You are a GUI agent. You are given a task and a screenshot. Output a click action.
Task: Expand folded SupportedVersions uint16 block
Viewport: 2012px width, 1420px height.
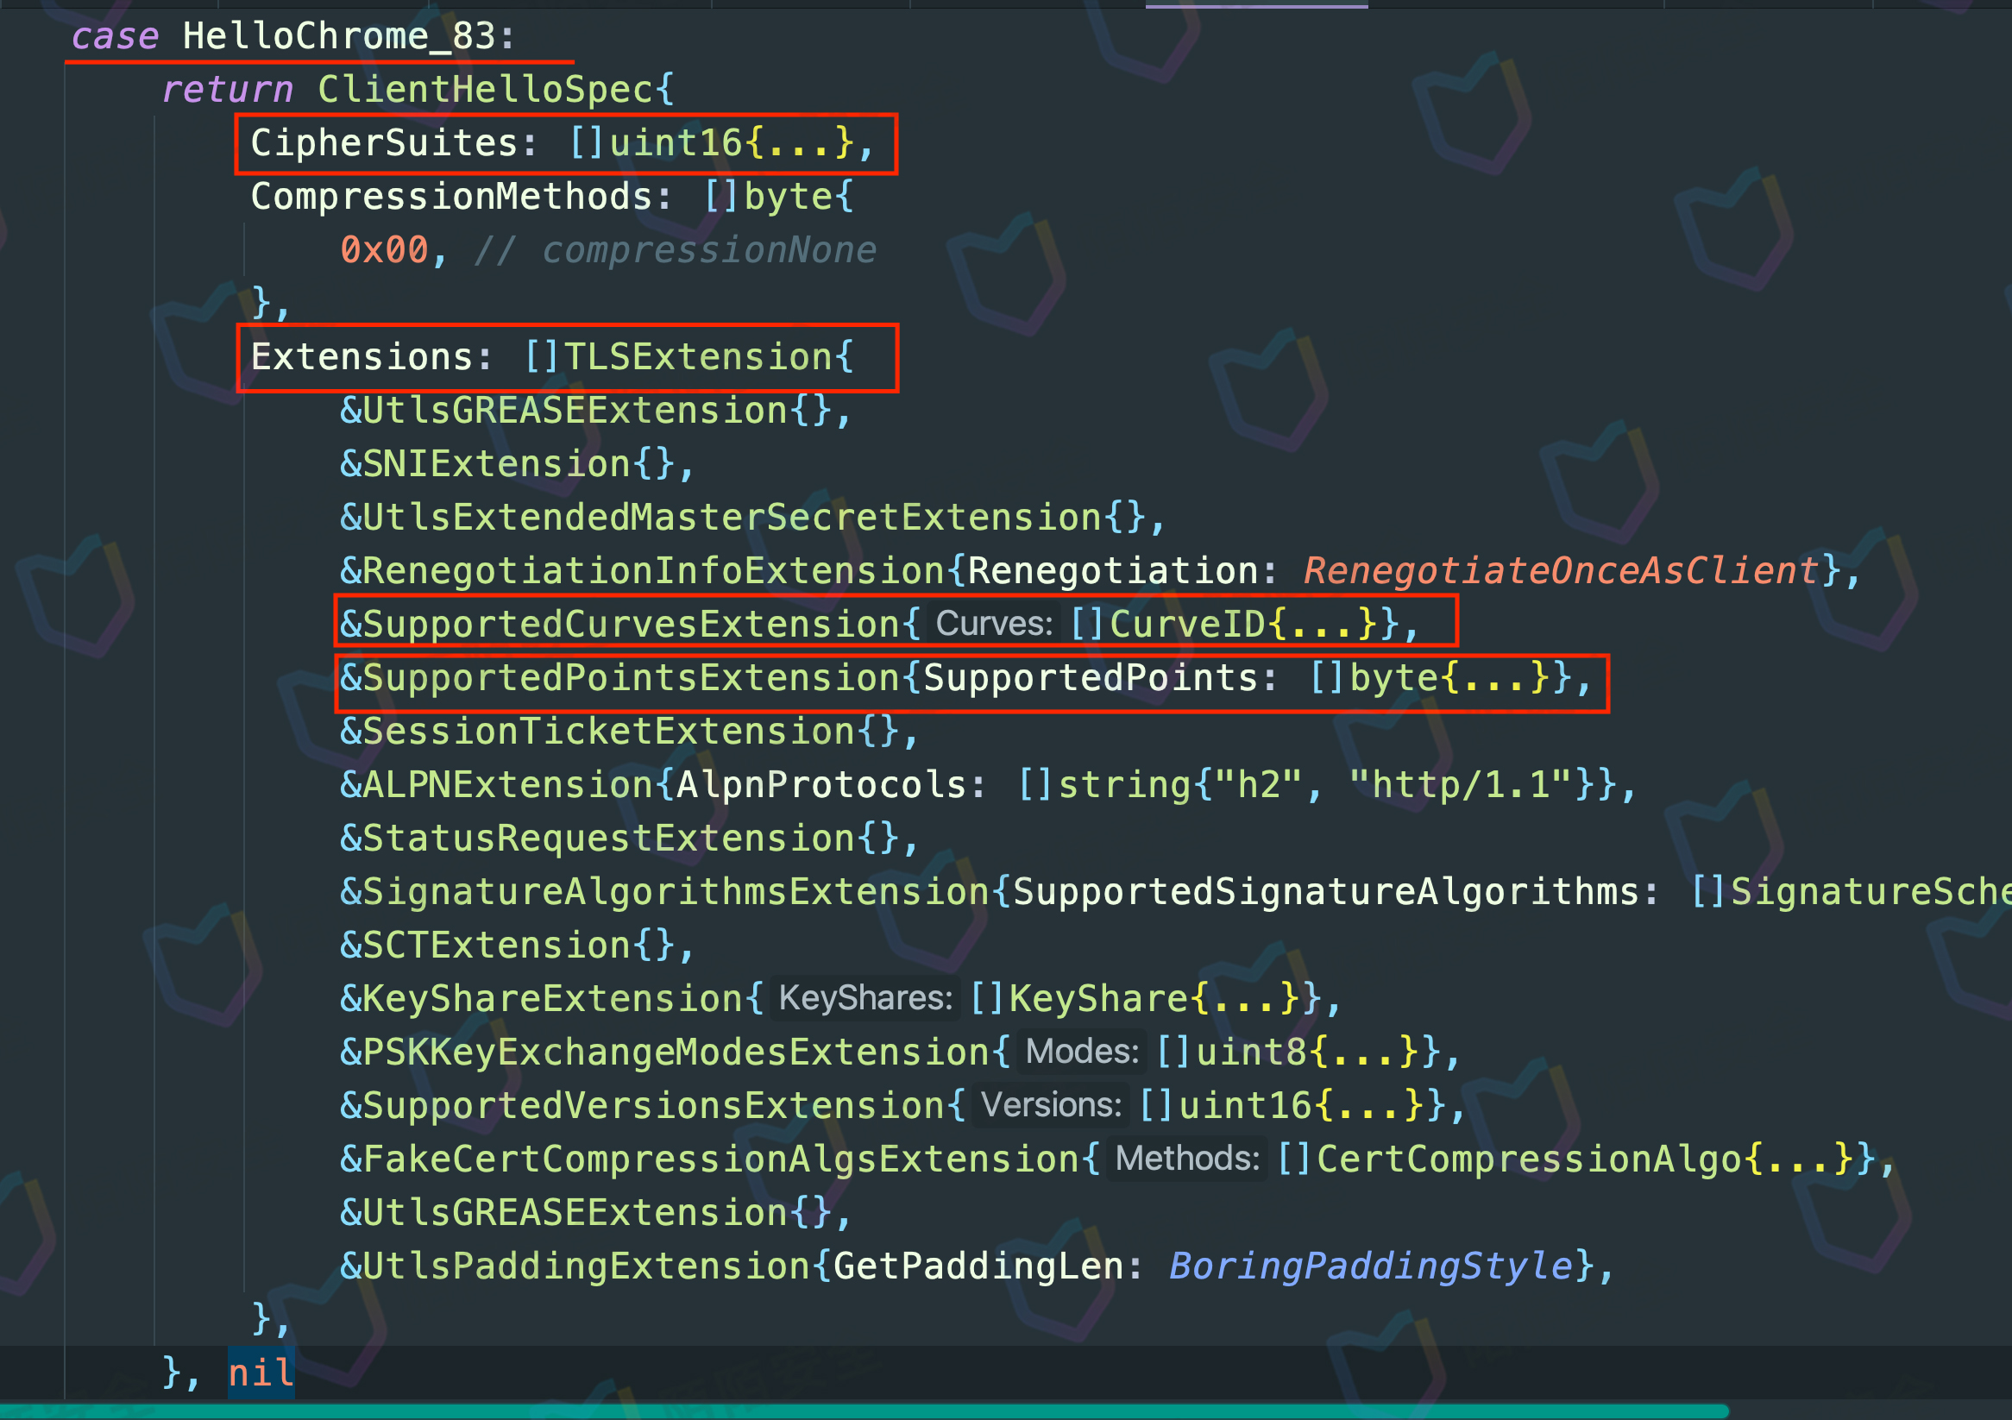[1368, 1105]
